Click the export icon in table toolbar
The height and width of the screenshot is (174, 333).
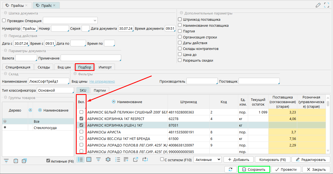136,160
